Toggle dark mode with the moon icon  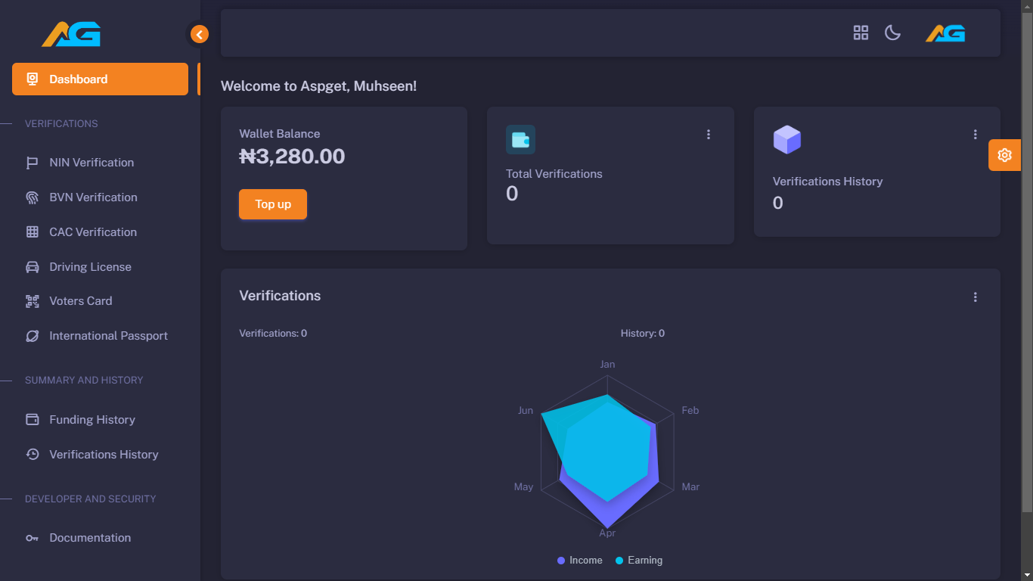coord(892,33)
